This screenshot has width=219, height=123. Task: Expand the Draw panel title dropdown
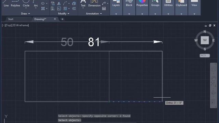click(25, 14)
